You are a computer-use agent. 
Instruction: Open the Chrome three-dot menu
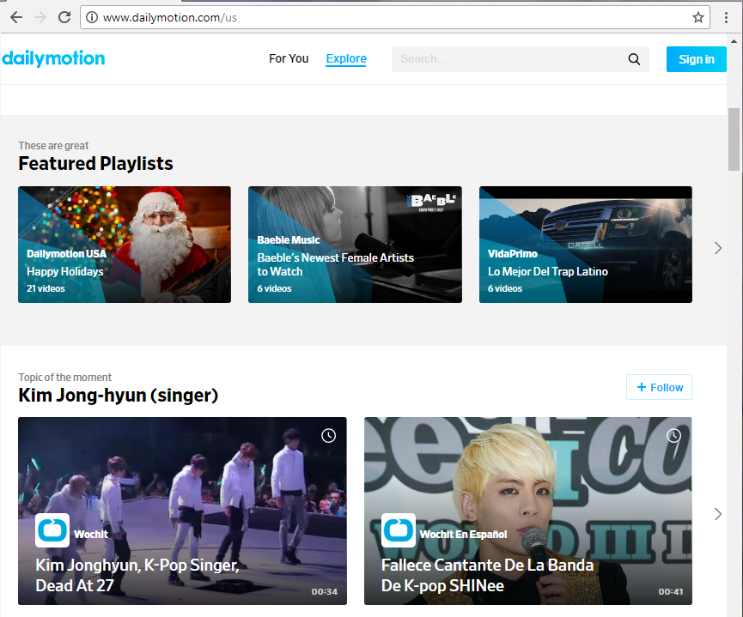726,17
